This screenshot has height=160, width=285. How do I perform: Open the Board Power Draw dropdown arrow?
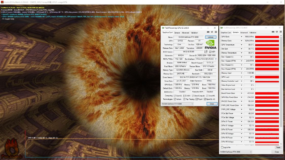[x=242, y=93]
